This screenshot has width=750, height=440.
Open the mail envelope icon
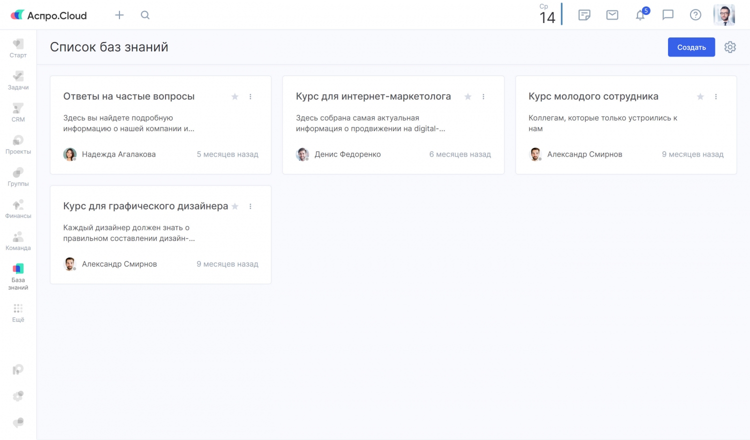612,15
